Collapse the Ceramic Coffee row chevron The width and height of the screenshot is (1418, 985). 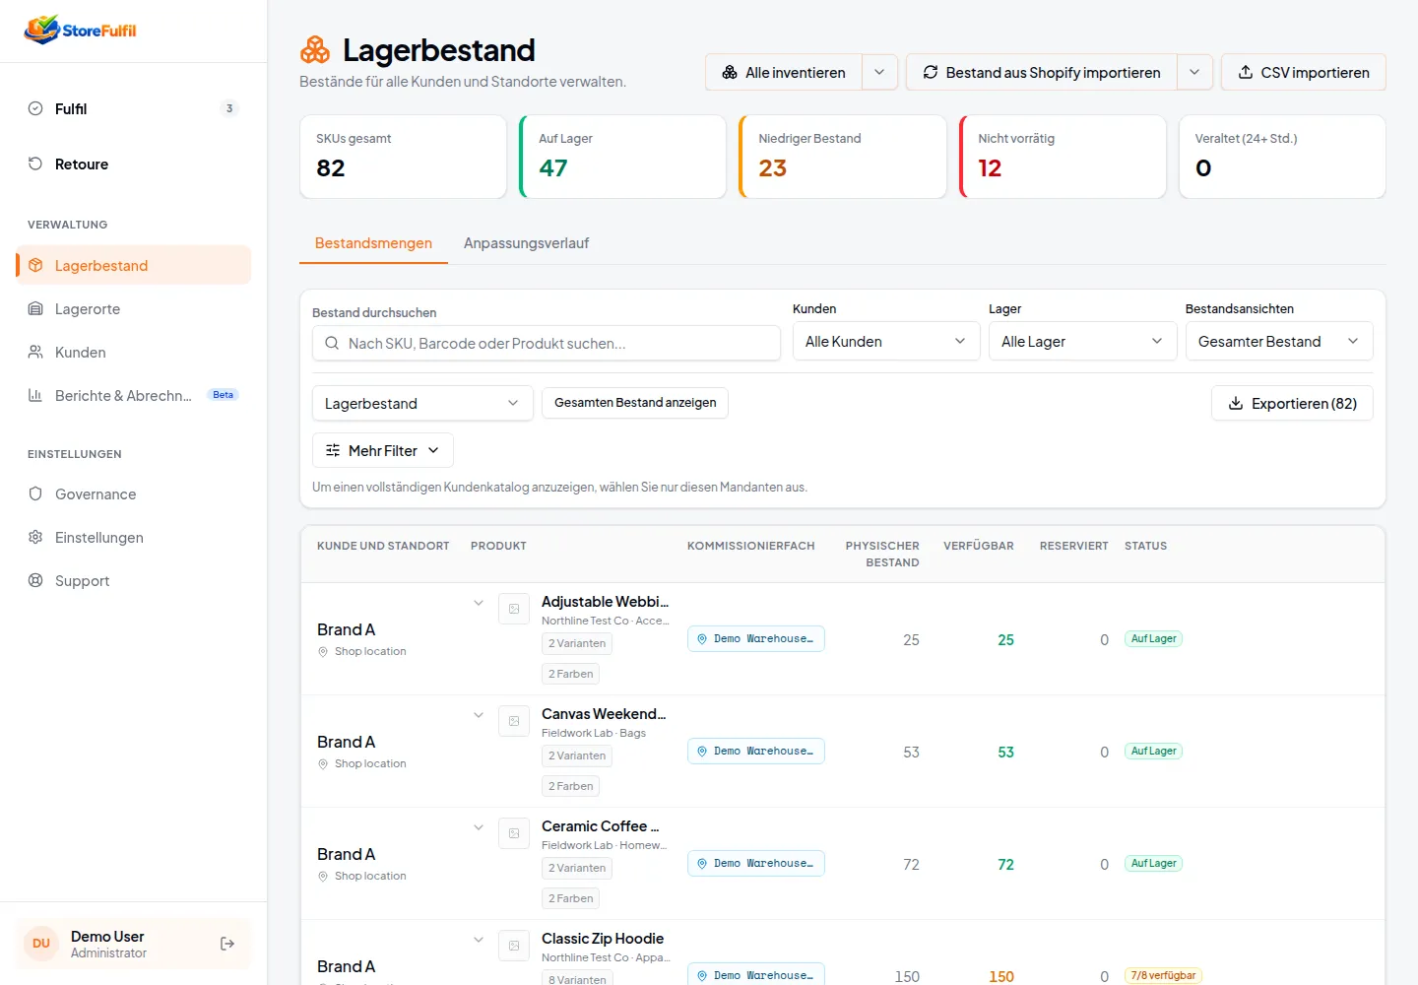coord(479,827)
